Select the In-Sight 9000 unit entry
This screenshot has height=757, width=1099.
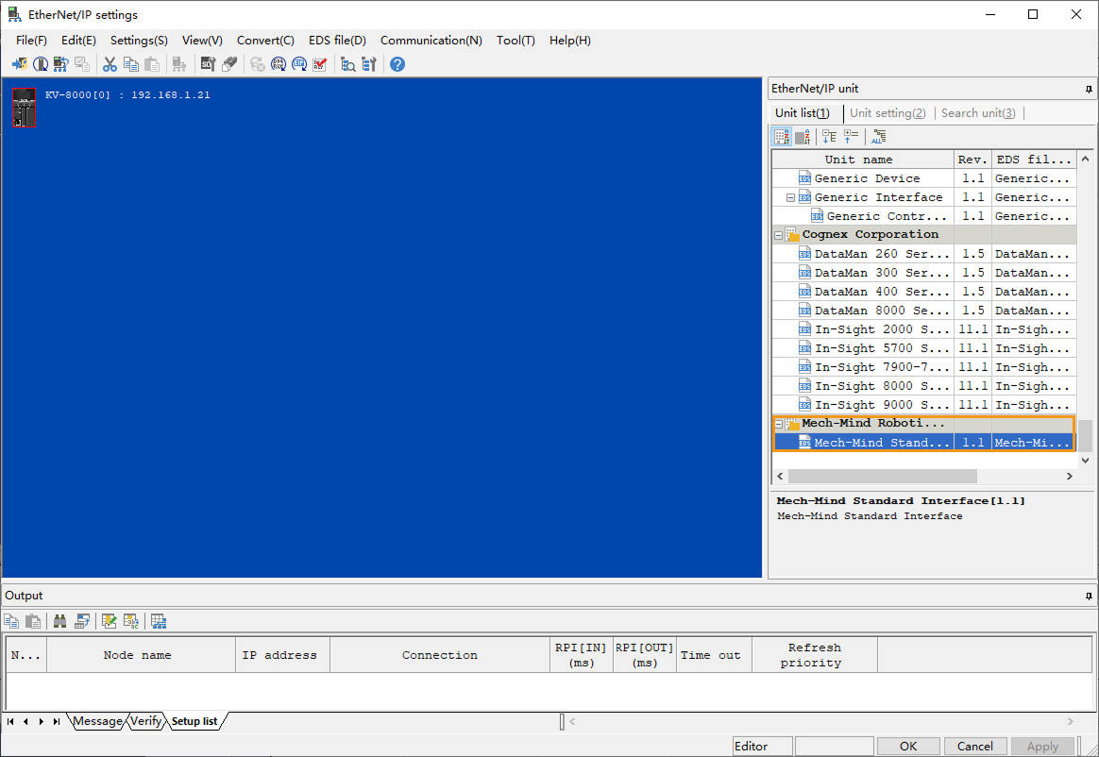point(880,404)
